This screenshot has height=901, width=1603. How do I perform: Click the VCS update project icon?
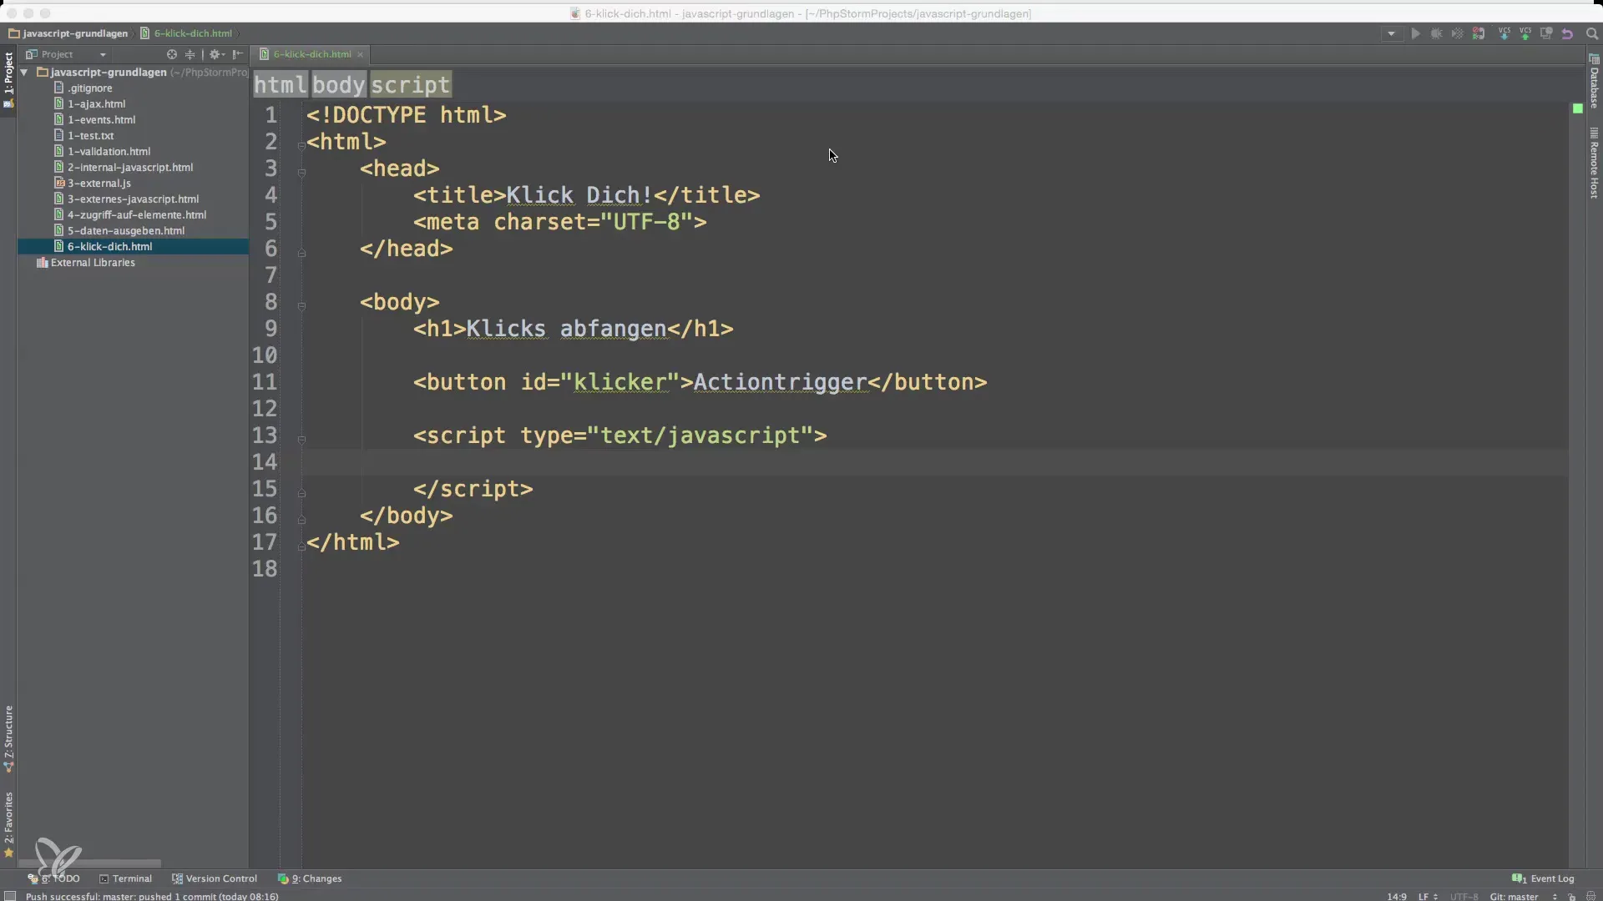(x=1504, y=34)
